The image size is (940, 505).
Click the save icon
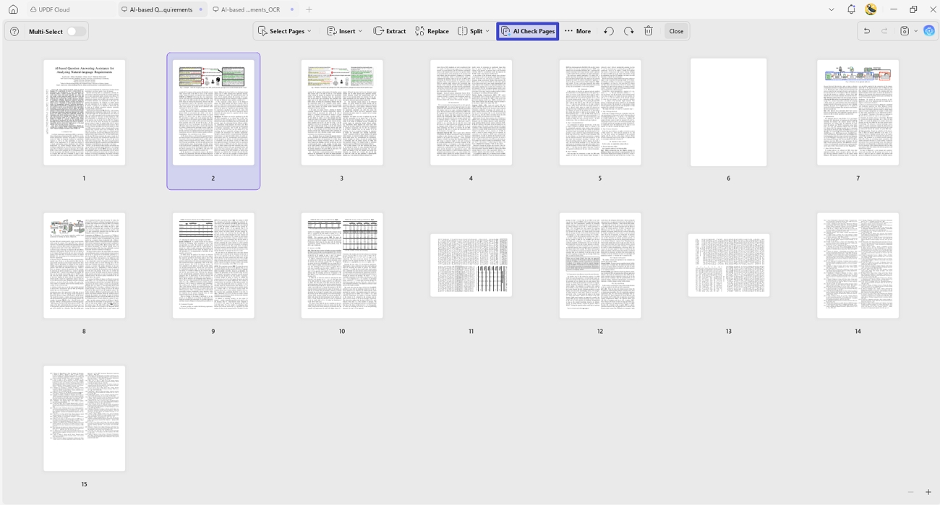(905, 31)
